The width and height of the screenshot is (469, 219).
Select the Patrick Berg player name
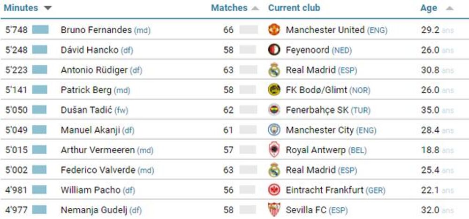coord(86,90)
